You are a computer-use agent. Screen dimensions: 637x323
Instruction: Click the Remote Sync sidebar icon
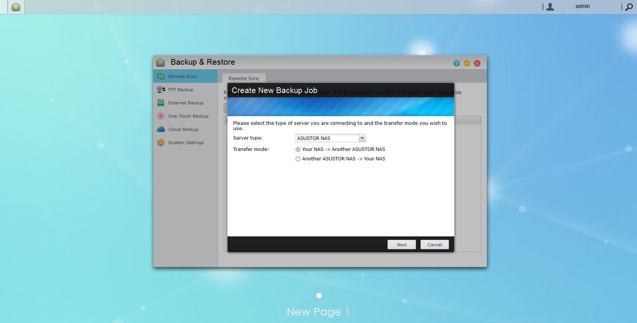tap(161, 76)
